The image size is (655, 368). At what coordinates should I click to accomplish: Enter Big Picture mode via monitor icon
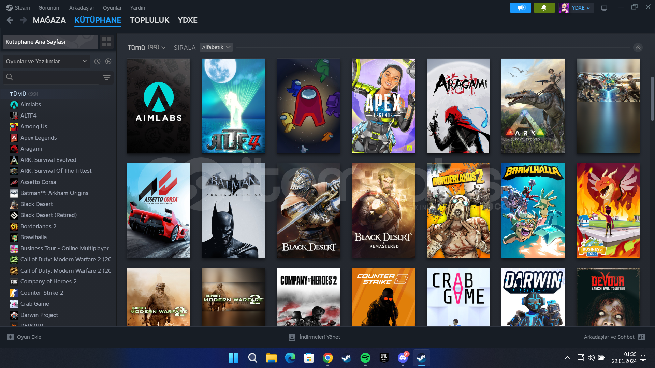coord(604,8)
